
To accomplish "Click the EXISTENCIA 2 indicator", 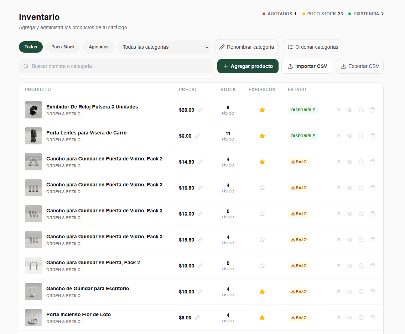I will coord(366,14).
